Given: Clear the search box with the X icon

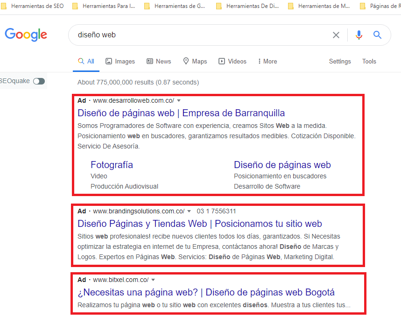Looking at the screenshot, I should coord(336,35).
